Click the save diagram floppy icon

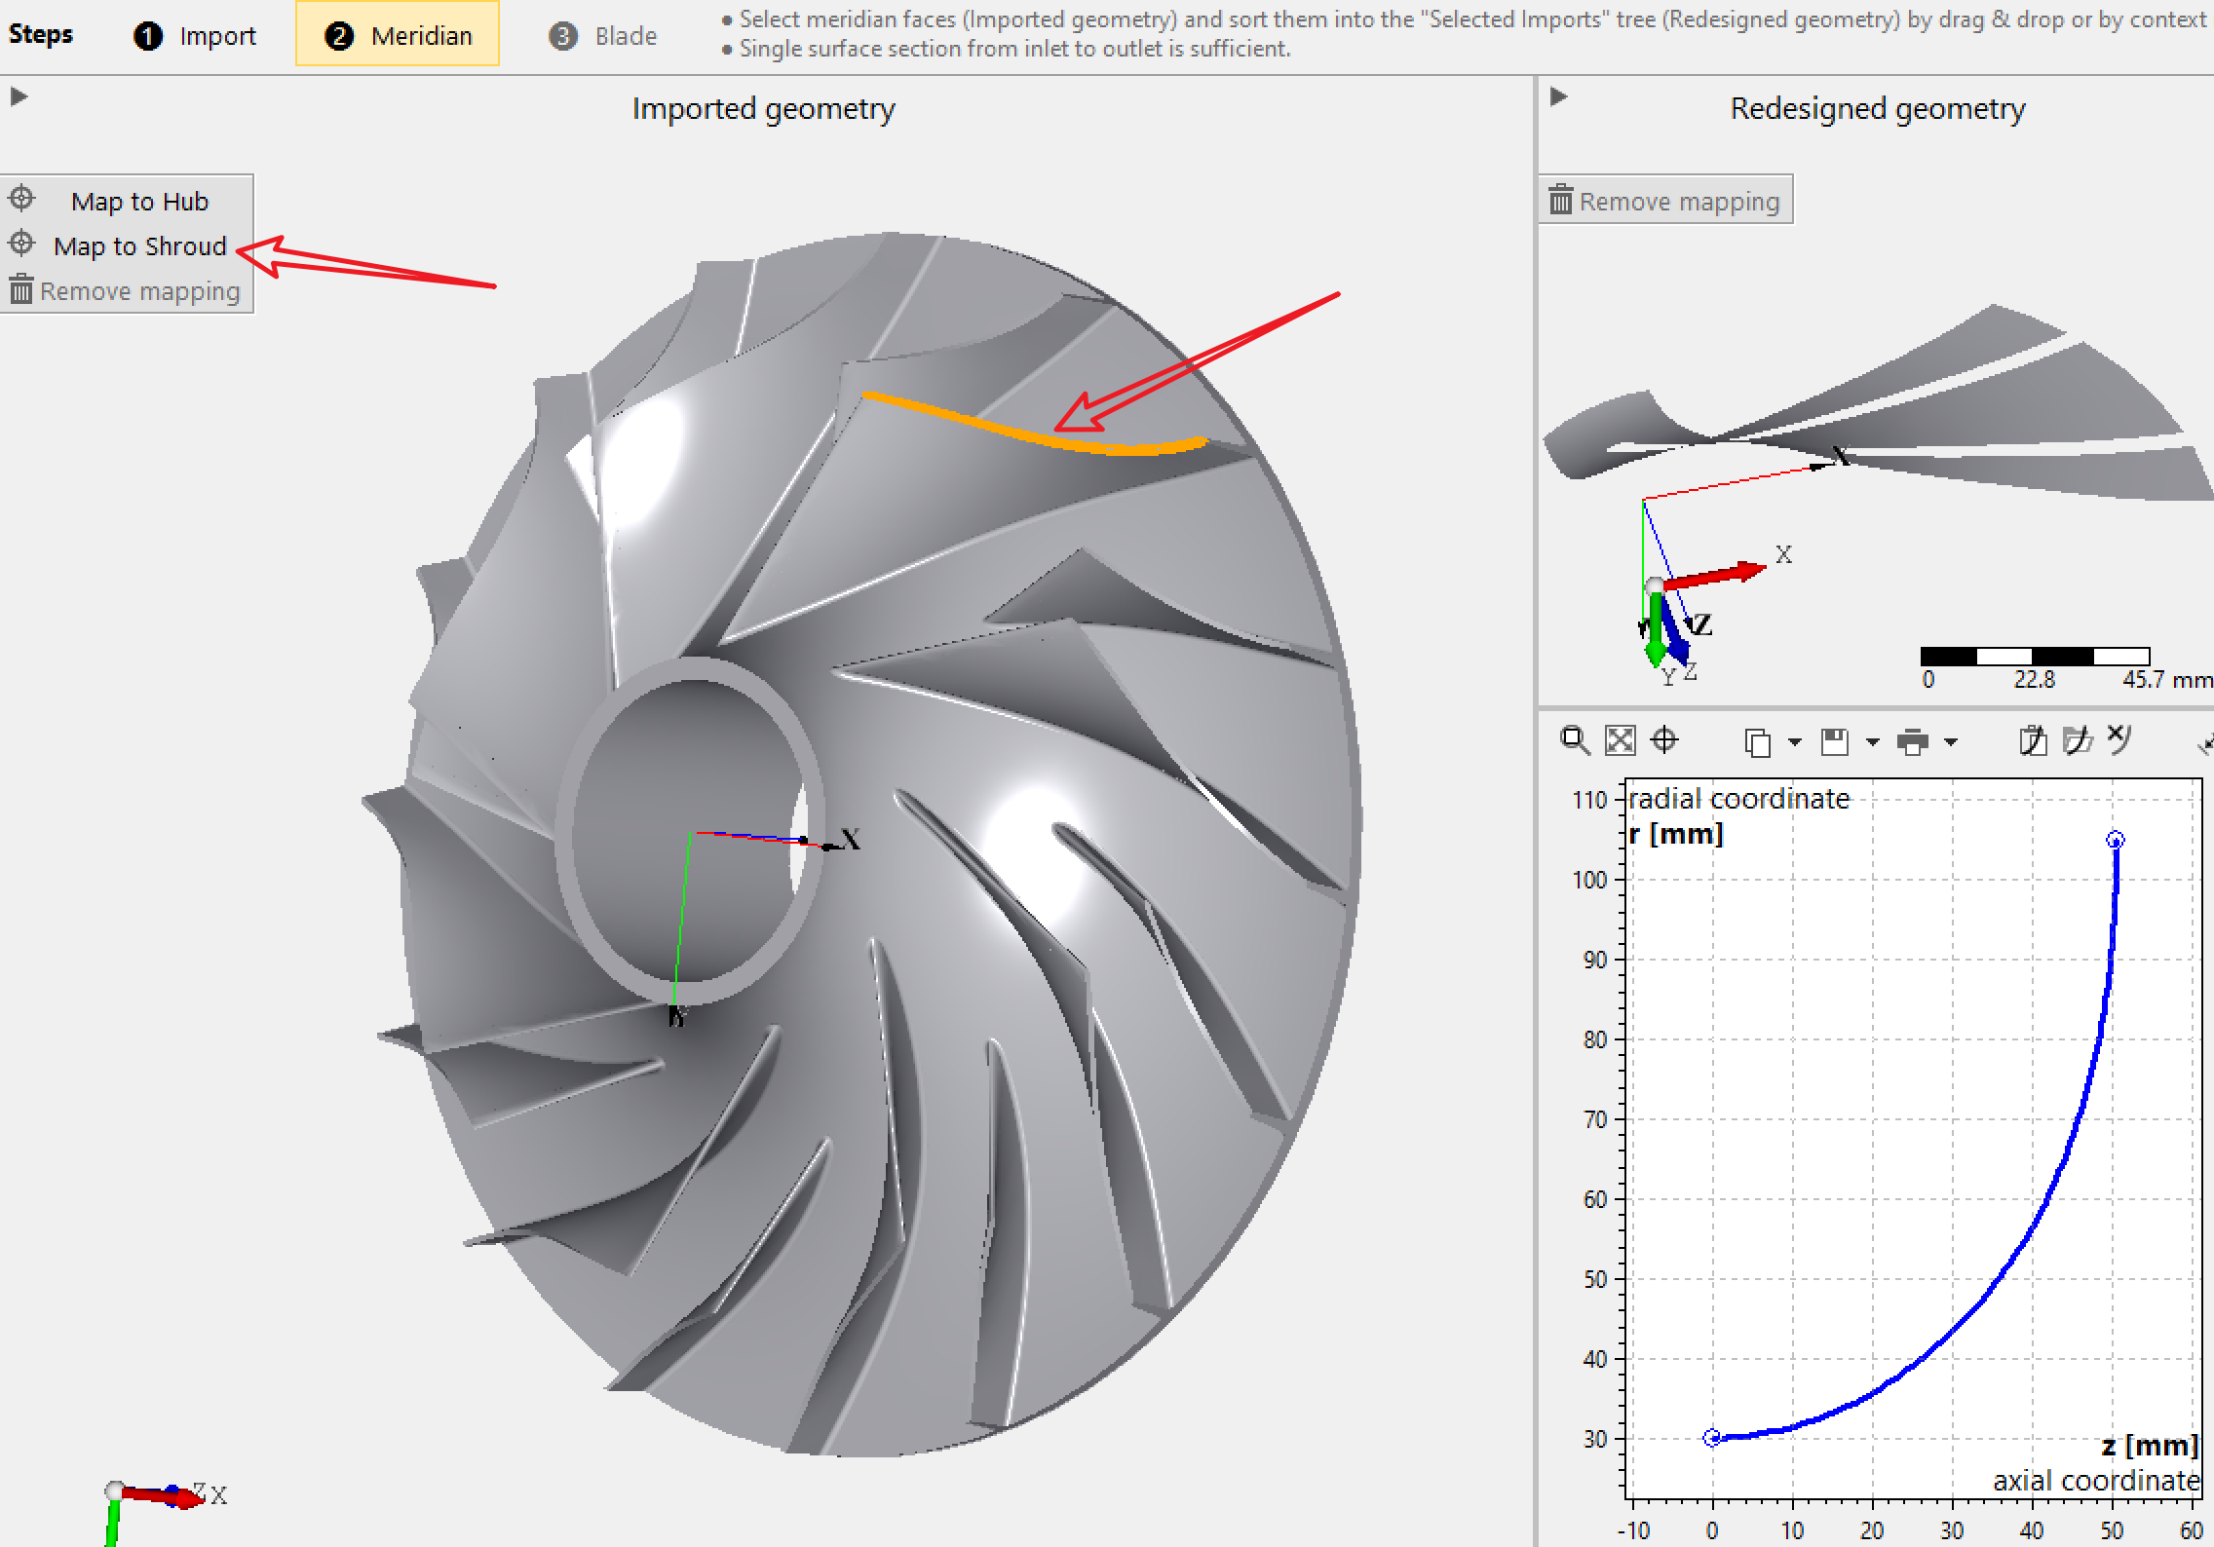pyautogui.click(x=1835, y=742)
